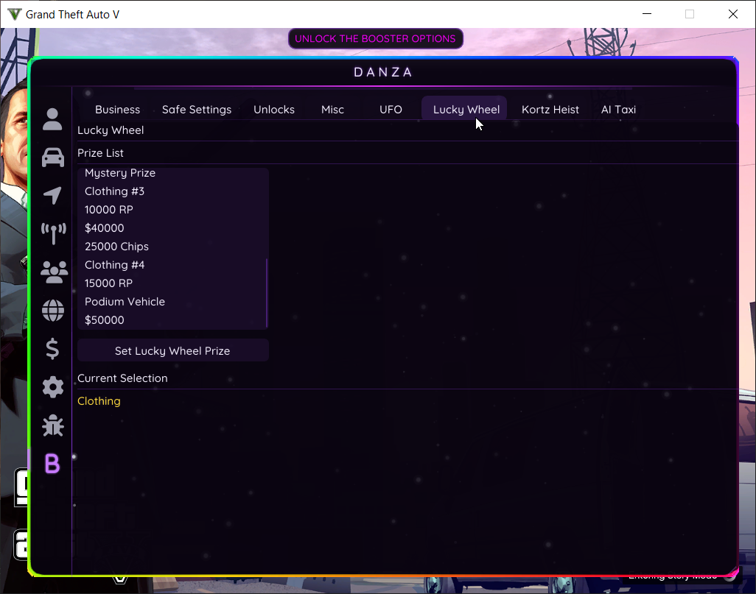Open the purple B booster sidebar icon
Image resolution: width=756 pixels, height=594 pixels.
click(52, 464)
